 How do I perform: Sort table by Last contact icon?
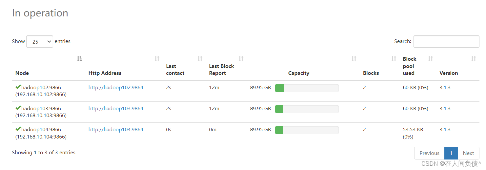click(200, 59)
